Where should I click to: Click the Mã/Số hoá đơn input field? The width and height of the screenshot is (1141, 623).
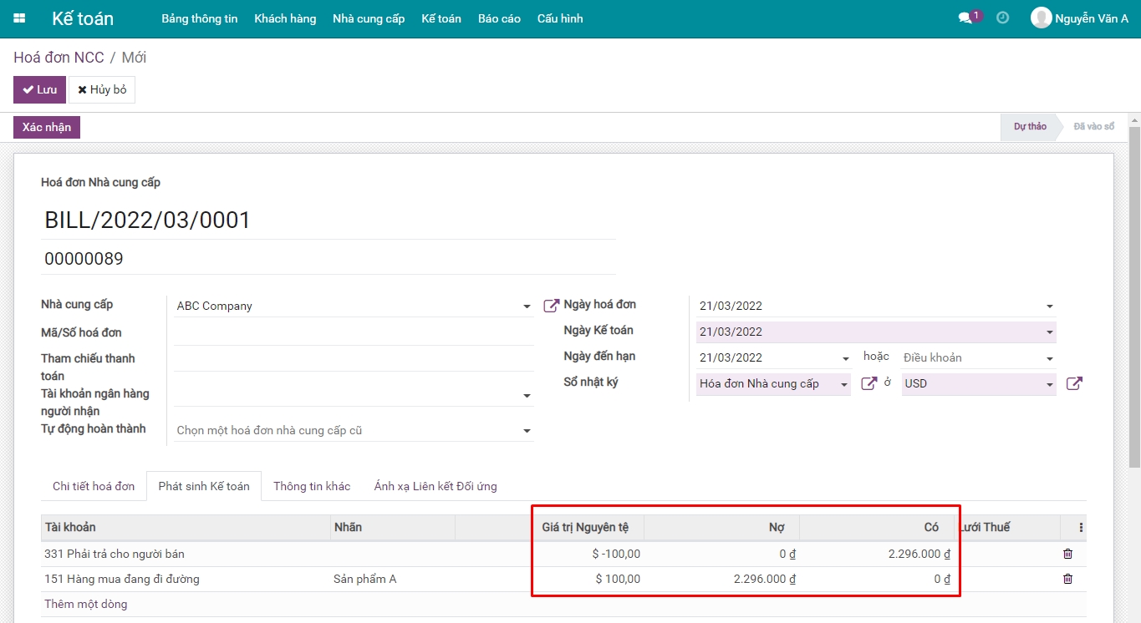click(x=354, y=333)
